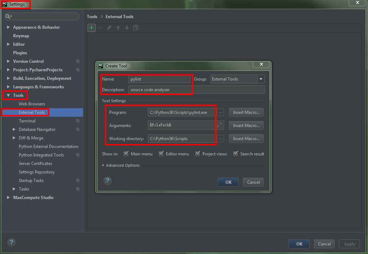Viewport: 368px width, 254px height.
Task: Toggle the Editor menu checkbox
Action: click(x=161, y=154)
